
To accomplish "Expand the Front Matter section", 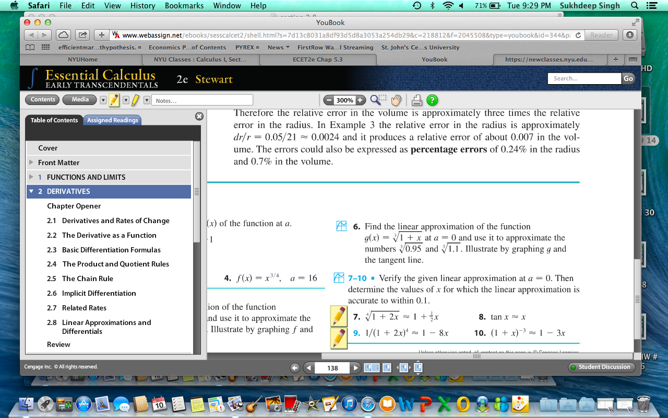I will click(31, 162).
